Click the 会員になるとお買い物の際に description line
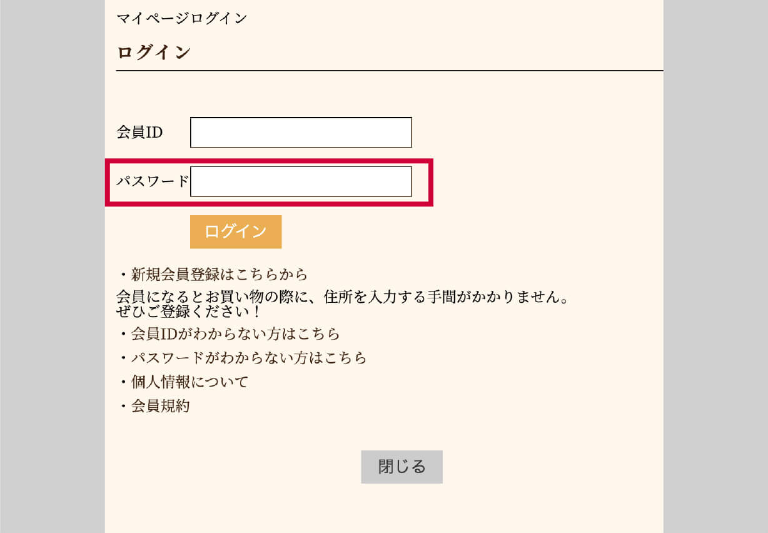 (343, 297)
